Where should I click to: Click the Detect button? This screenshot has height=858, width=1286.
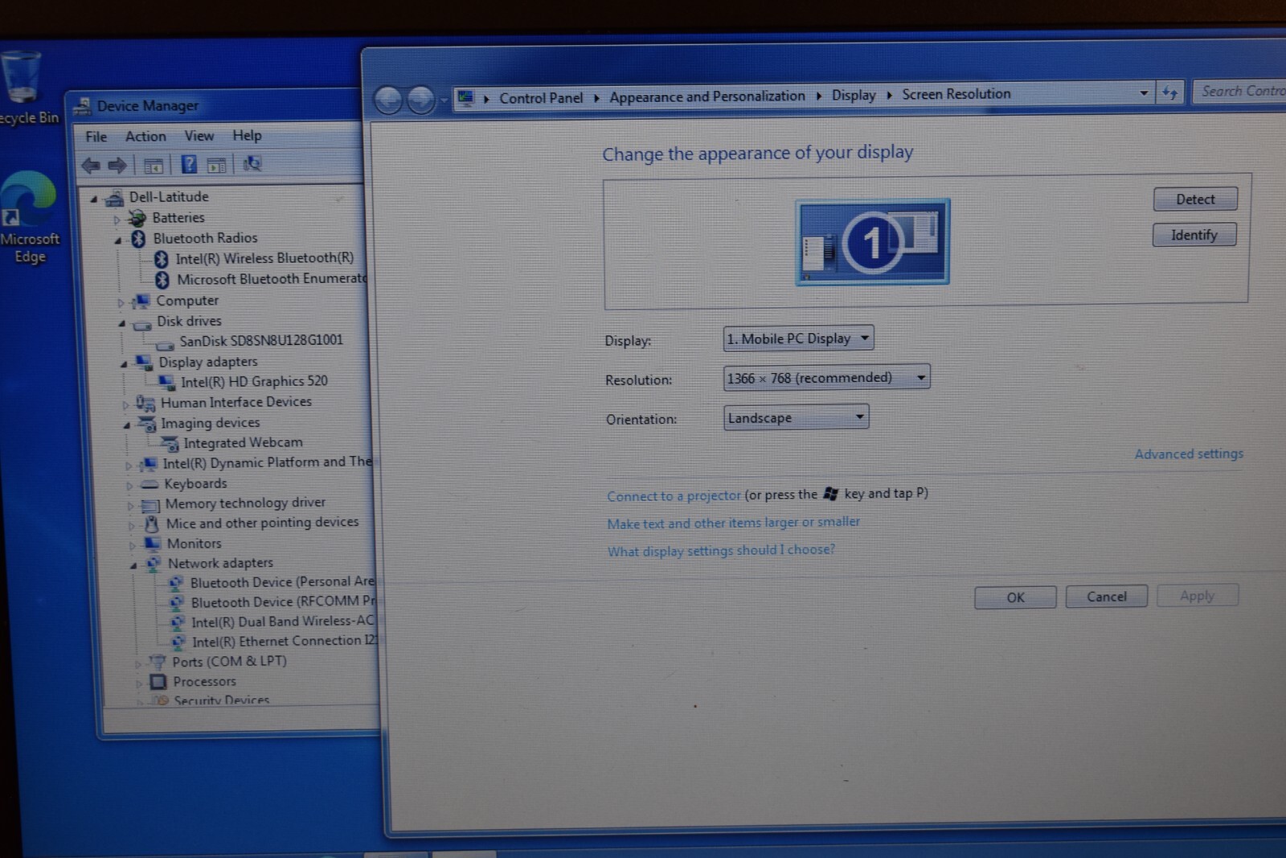[1195, 199]
